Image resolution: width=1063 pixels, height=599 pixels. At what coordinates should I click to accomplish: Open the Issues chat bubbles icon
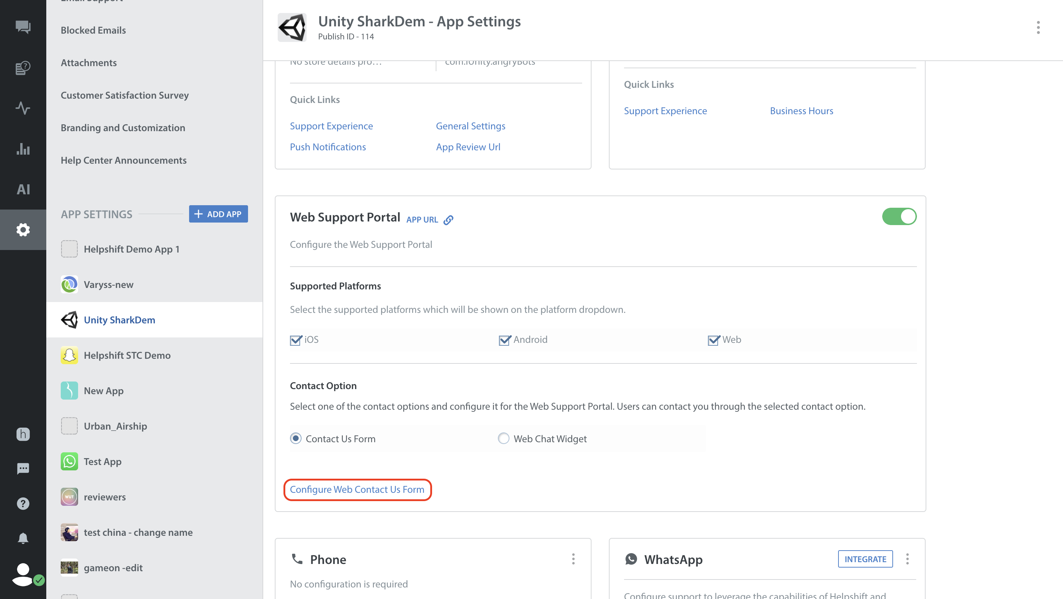(x=23, y=27)
